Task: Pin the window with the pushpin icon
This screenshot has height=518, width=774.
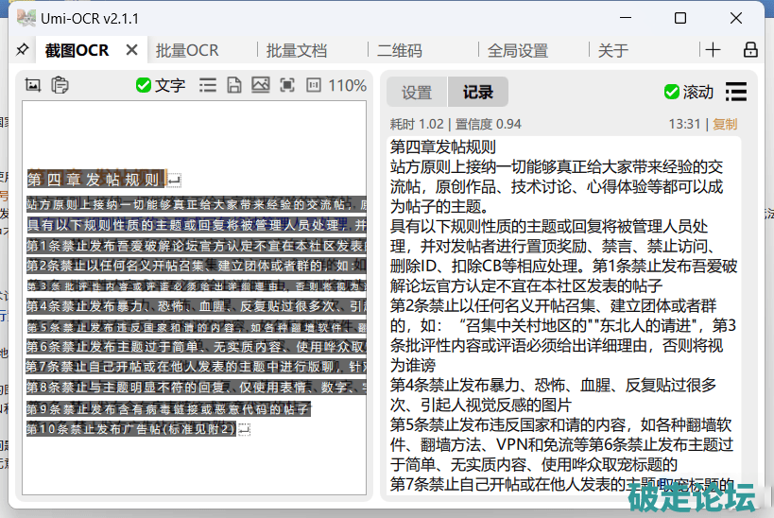Action: tap(23, 50)
